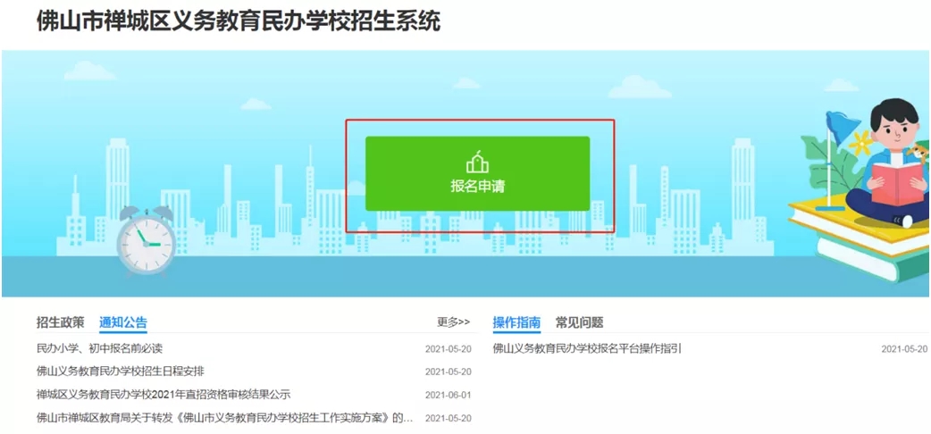Click the 佛山市禅城区义务教育民办学校招生系统 page title
Screen dimensions: 931x434
coord(238,21)
